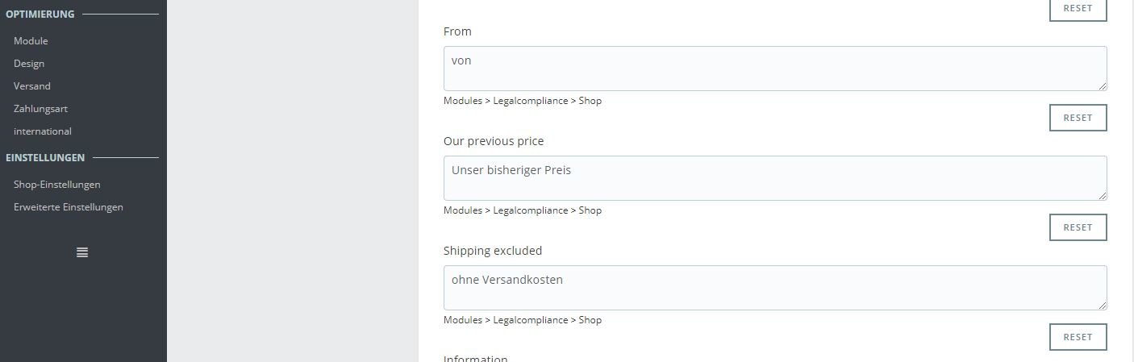
Task: Open the international sidebar entry
Action: (x=43, y=131)
